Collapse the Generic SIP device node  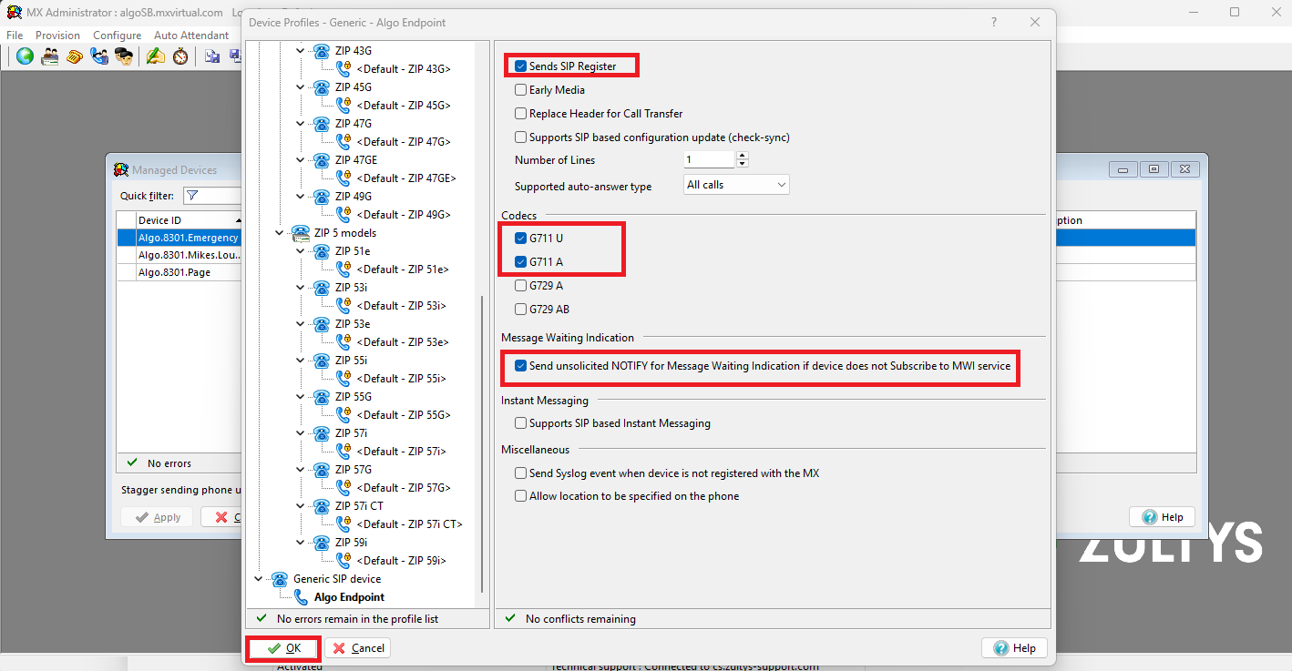point(259,579)
